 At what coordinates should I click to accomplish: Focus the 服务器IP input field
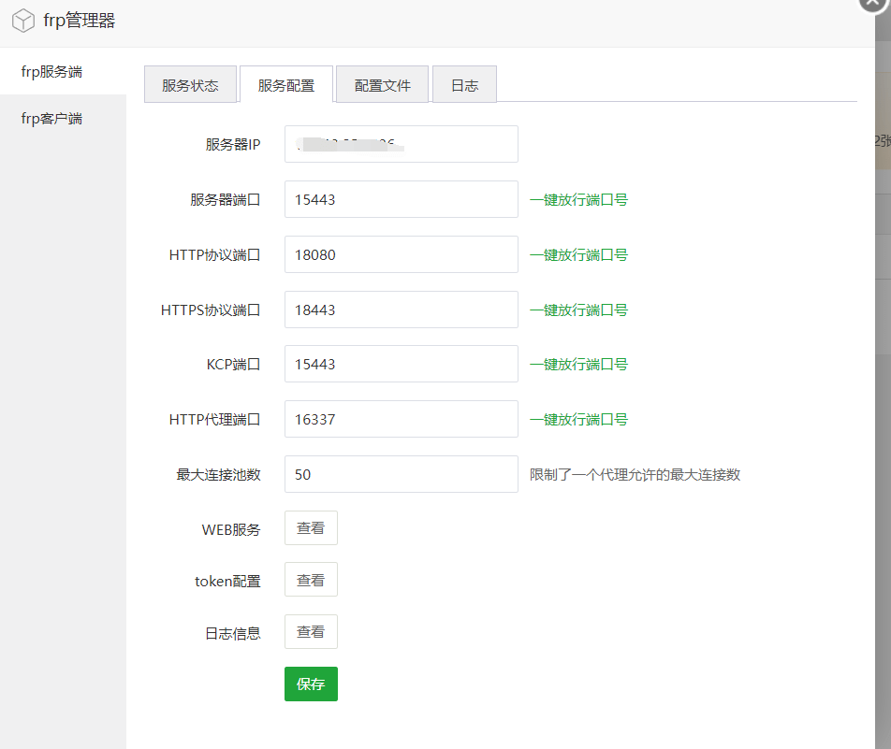point(401,144)
